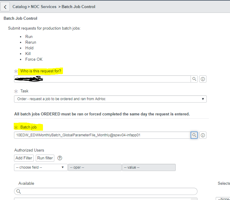Screen dimensions: 230x200
Task: Show info for requested-for user
Action: (203, 79)
